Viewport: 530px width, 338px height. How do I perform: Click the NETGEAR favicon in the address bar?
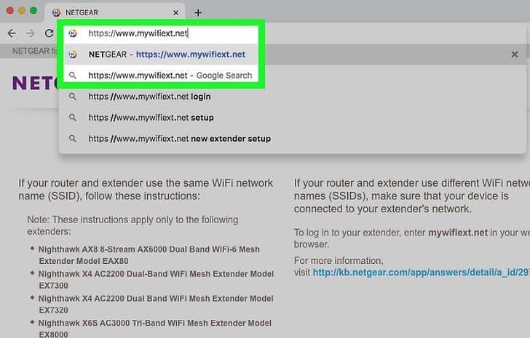pyautogui.click(x=73, y=33)
